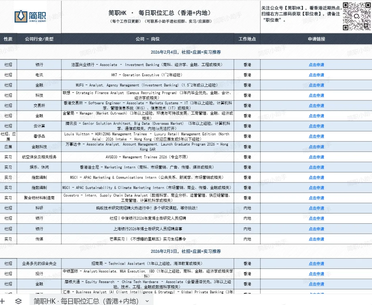372x305 pixels.
Task: Click the title 简职HK · 每日职位汇总（香港+内地）
Action: point(160,13)
